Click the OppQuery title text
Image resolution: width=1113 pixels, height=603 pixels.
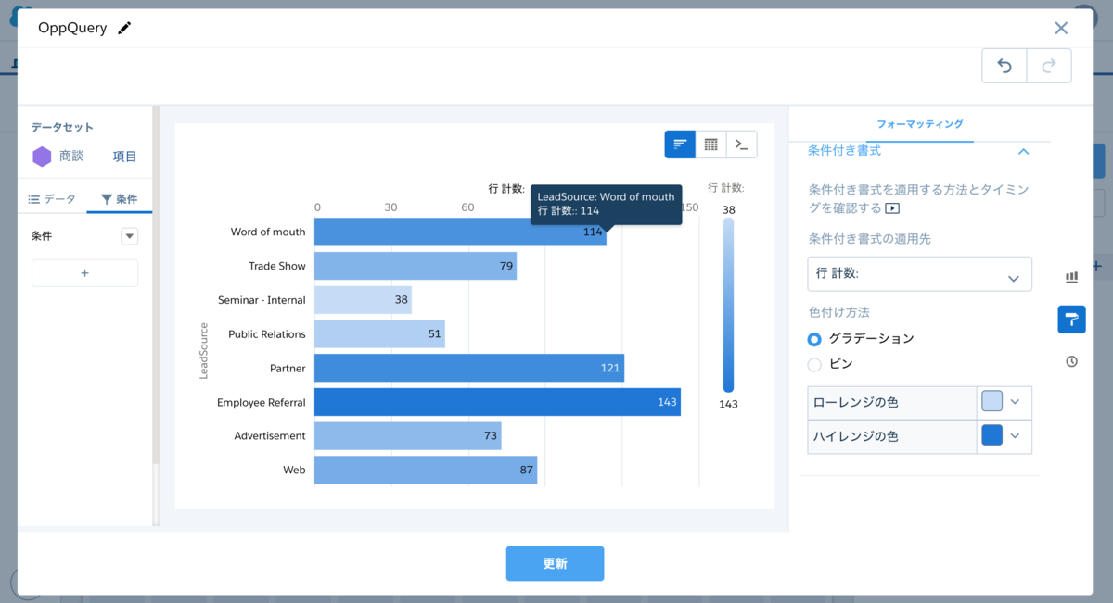[72, 29]
